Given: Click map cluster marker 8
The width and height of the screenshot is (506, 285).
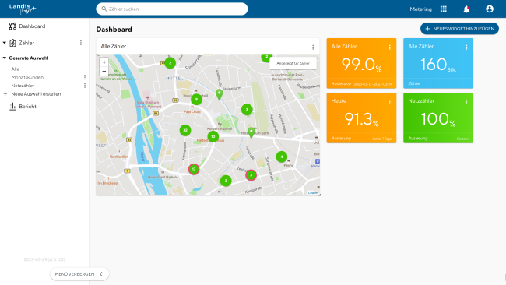Looking at the screenshot, I should [x=196, y=100].
